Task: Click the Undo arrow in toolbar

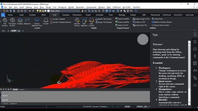Action: point(30,11)
